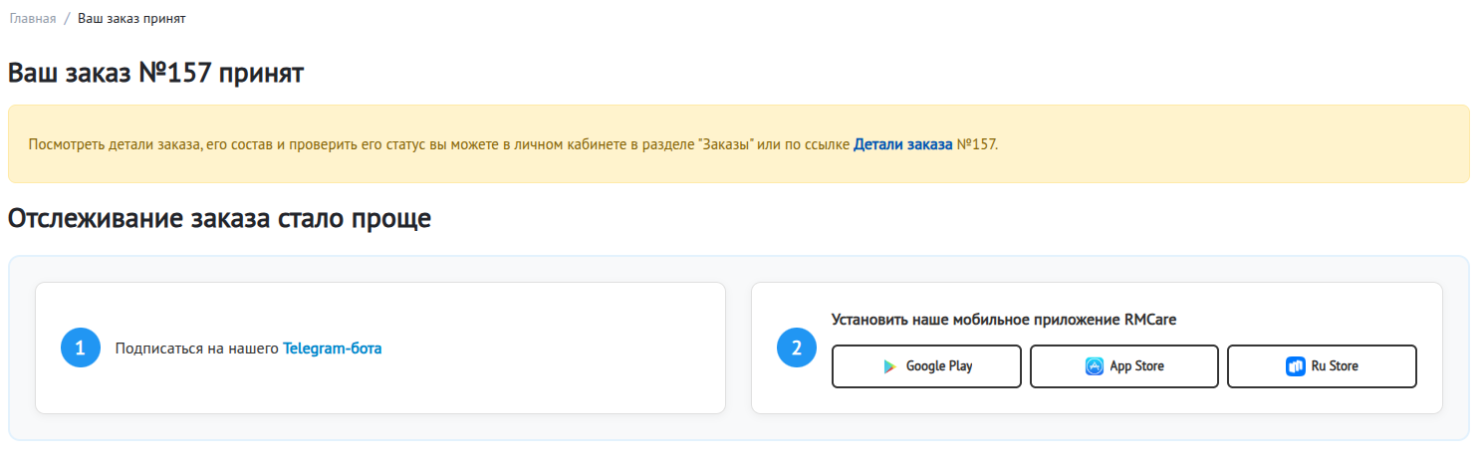
Task: Click the blue App Store icon
Action: (x=1094, y=366)
